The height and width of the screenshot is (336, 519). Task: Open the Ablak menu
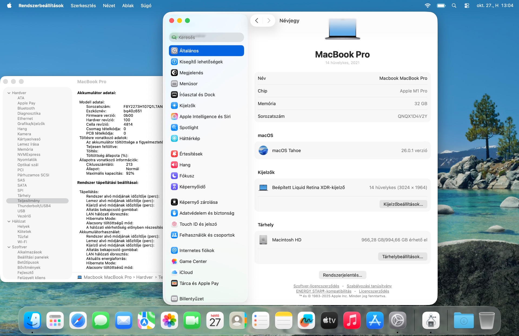[x=128, y=6]
